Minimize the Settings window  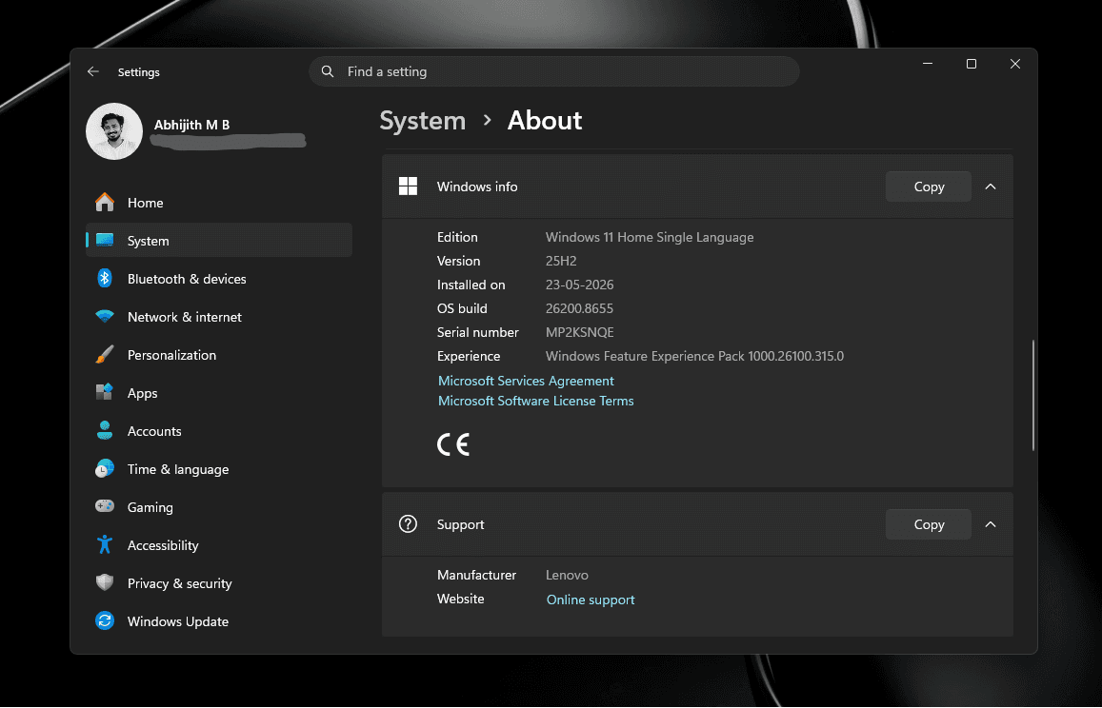(x=928, y=63)
